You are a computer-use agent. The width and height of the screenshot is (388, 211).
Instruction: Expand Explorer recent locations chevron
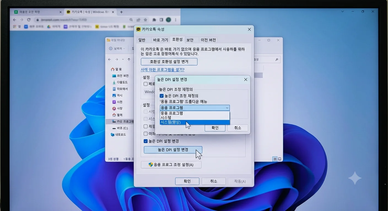tap(123, 59)
